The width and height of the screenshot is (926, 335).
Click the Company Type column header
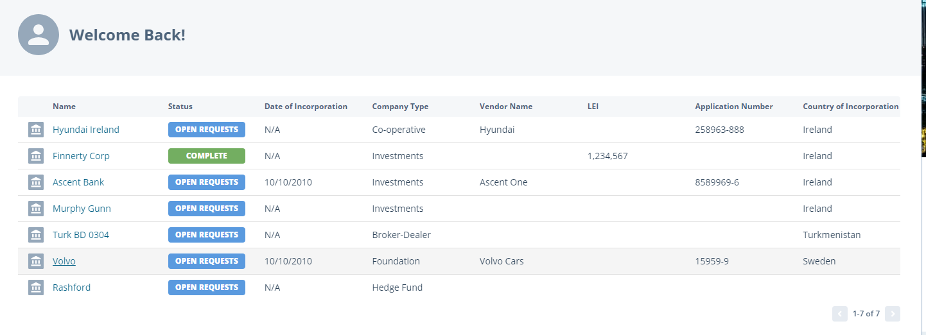(x=400, y=107)
